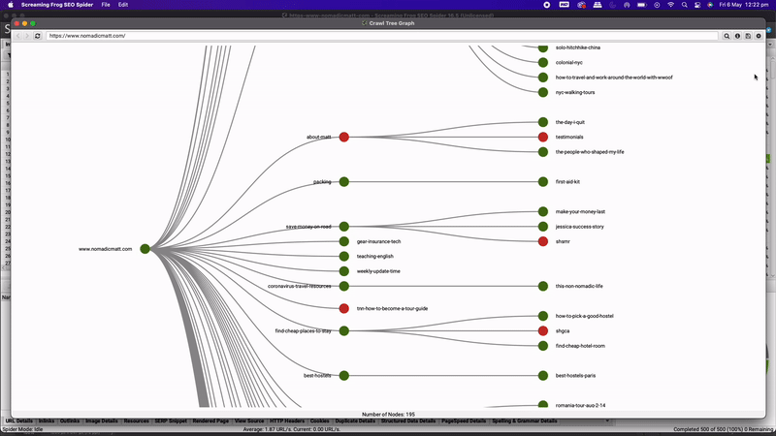Click the URL address field

[x=381, y=36]
